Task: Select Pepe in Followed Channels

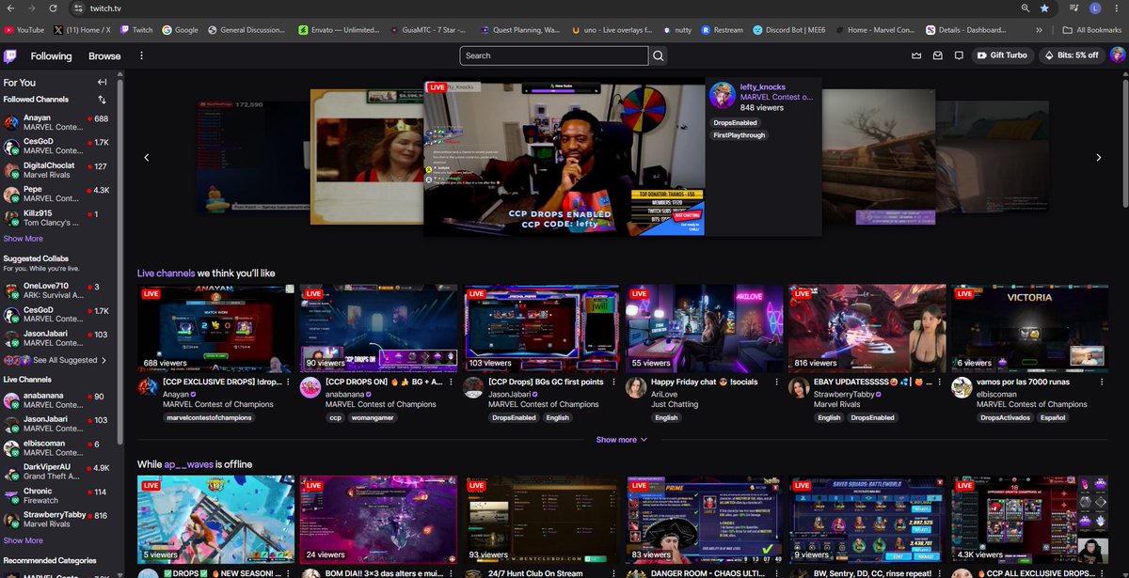Action: (x=58, y=194)
